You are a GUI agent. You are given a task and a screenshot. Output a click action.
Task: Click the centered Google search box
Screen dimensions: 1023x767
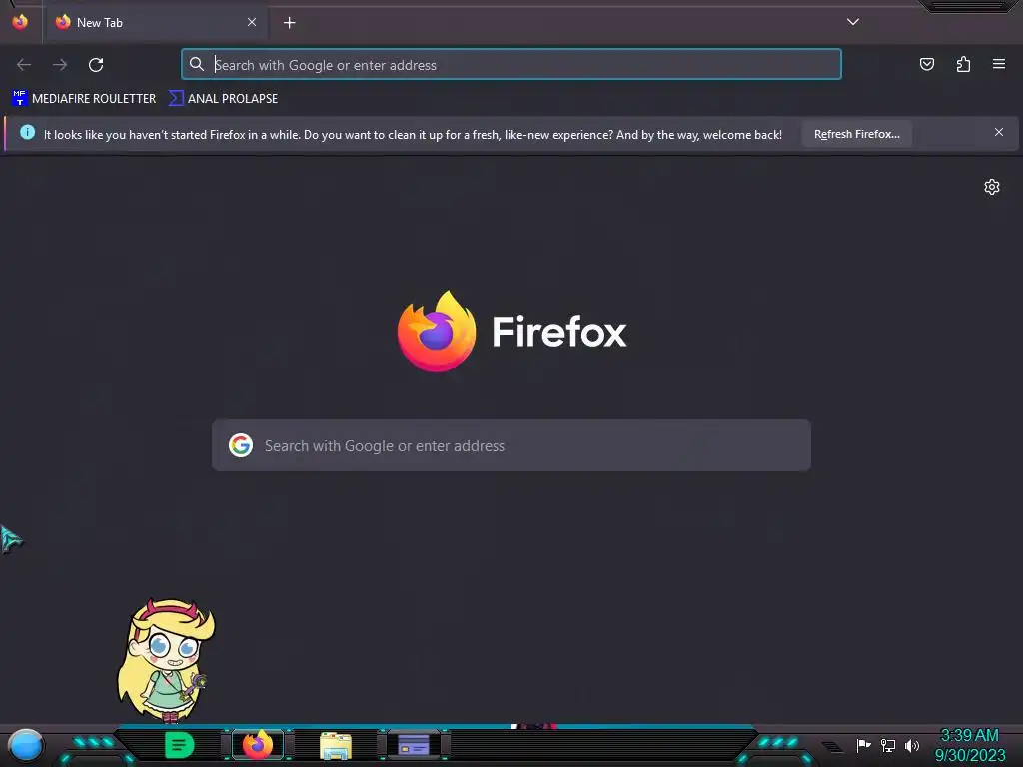[511, 446]
